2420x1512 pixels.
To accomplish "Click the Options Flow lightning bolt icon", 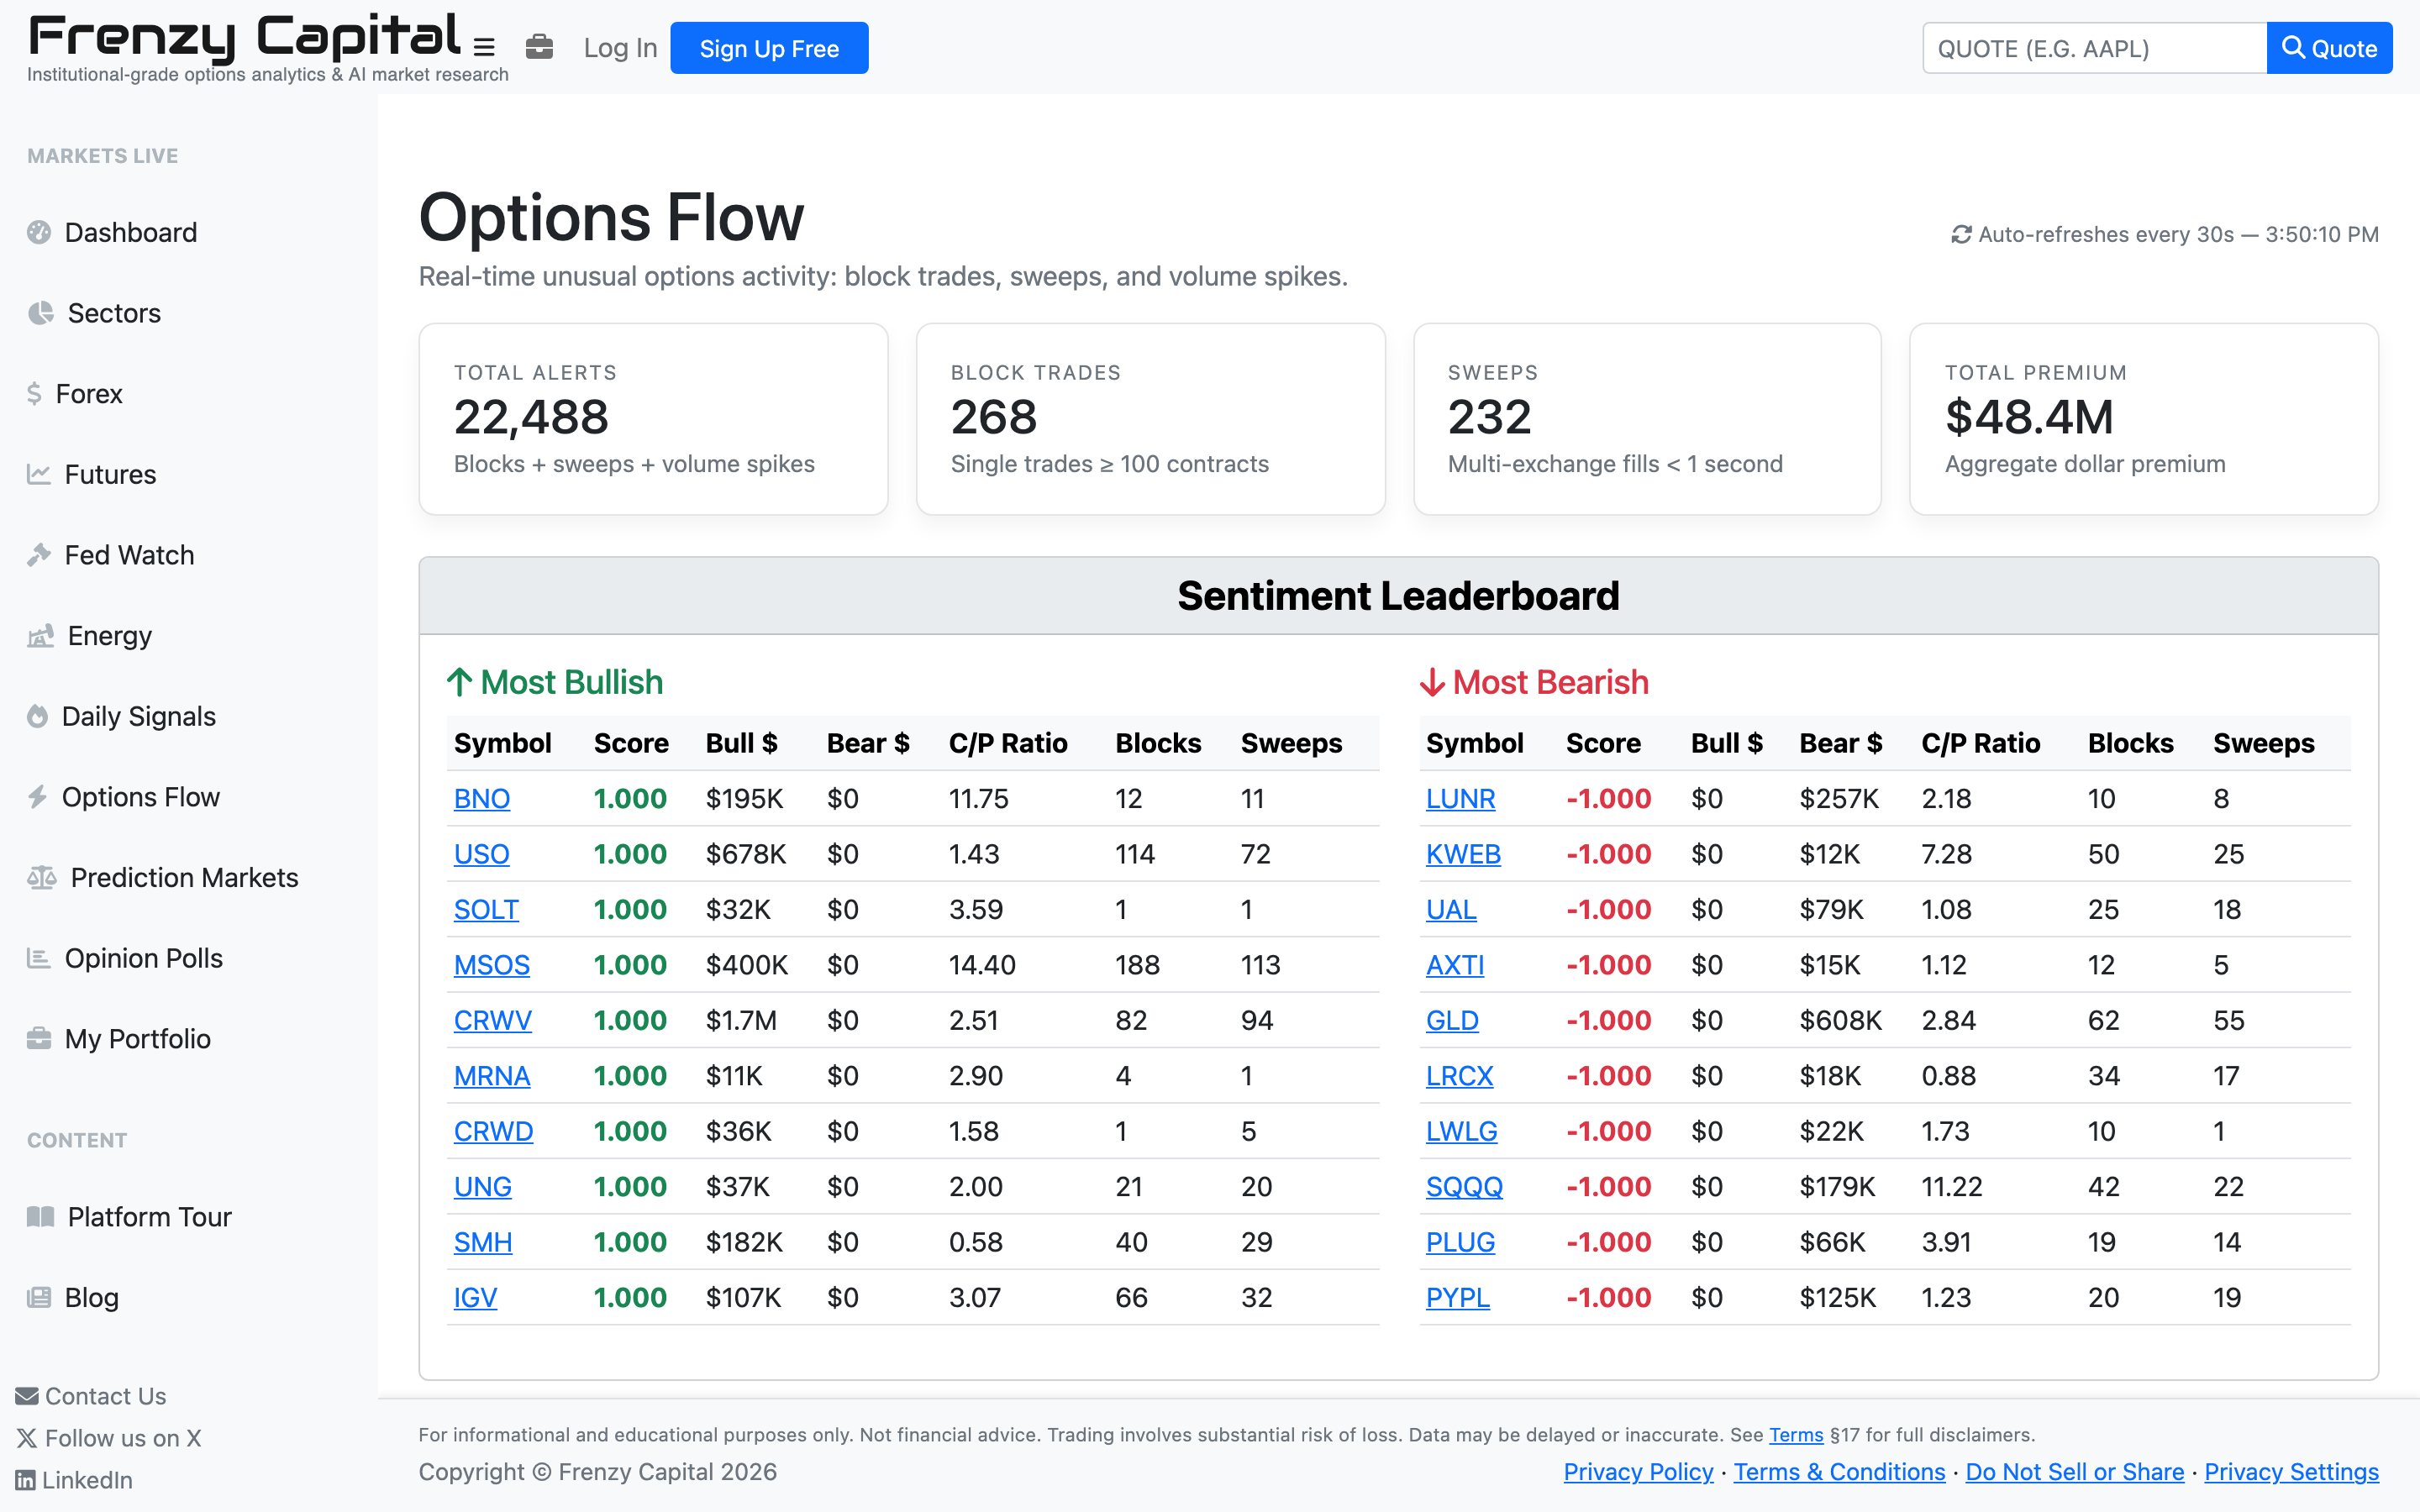I will tap(38, 797).
